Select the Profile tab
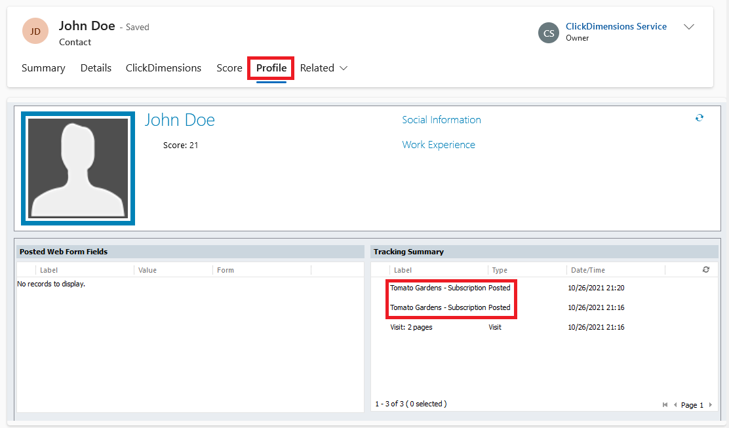This screenshot has width=729, height=428. click(x=271, y=68)
